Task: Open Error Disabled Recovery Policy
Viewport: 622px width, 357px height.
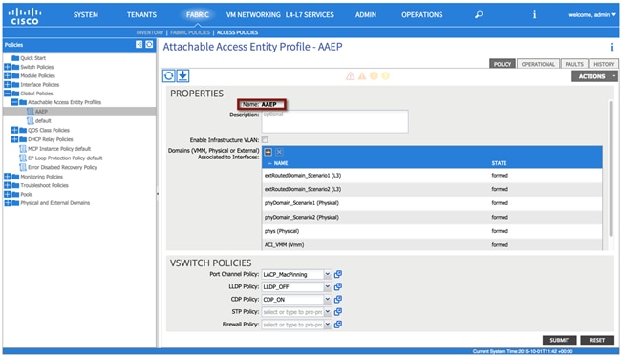Action: 62,167
